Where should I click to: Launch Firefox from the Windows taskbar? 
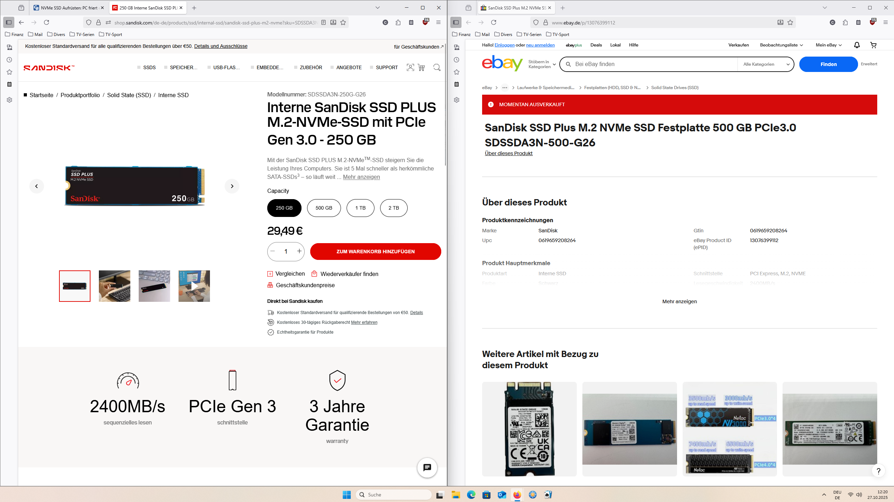[x=517, y=495]
